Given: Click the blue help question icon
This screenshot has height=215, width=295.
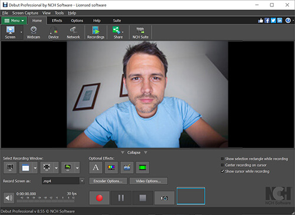Looking at the screenshot, I should (x=288, y=21).
